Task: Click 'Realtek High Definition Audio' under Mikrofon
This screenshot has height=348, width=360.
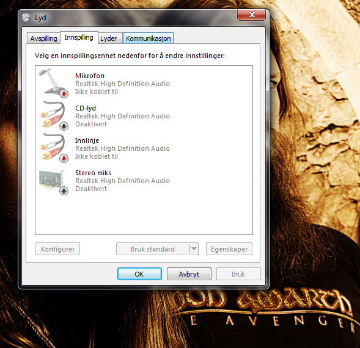Action: click(x=123, y=84)
